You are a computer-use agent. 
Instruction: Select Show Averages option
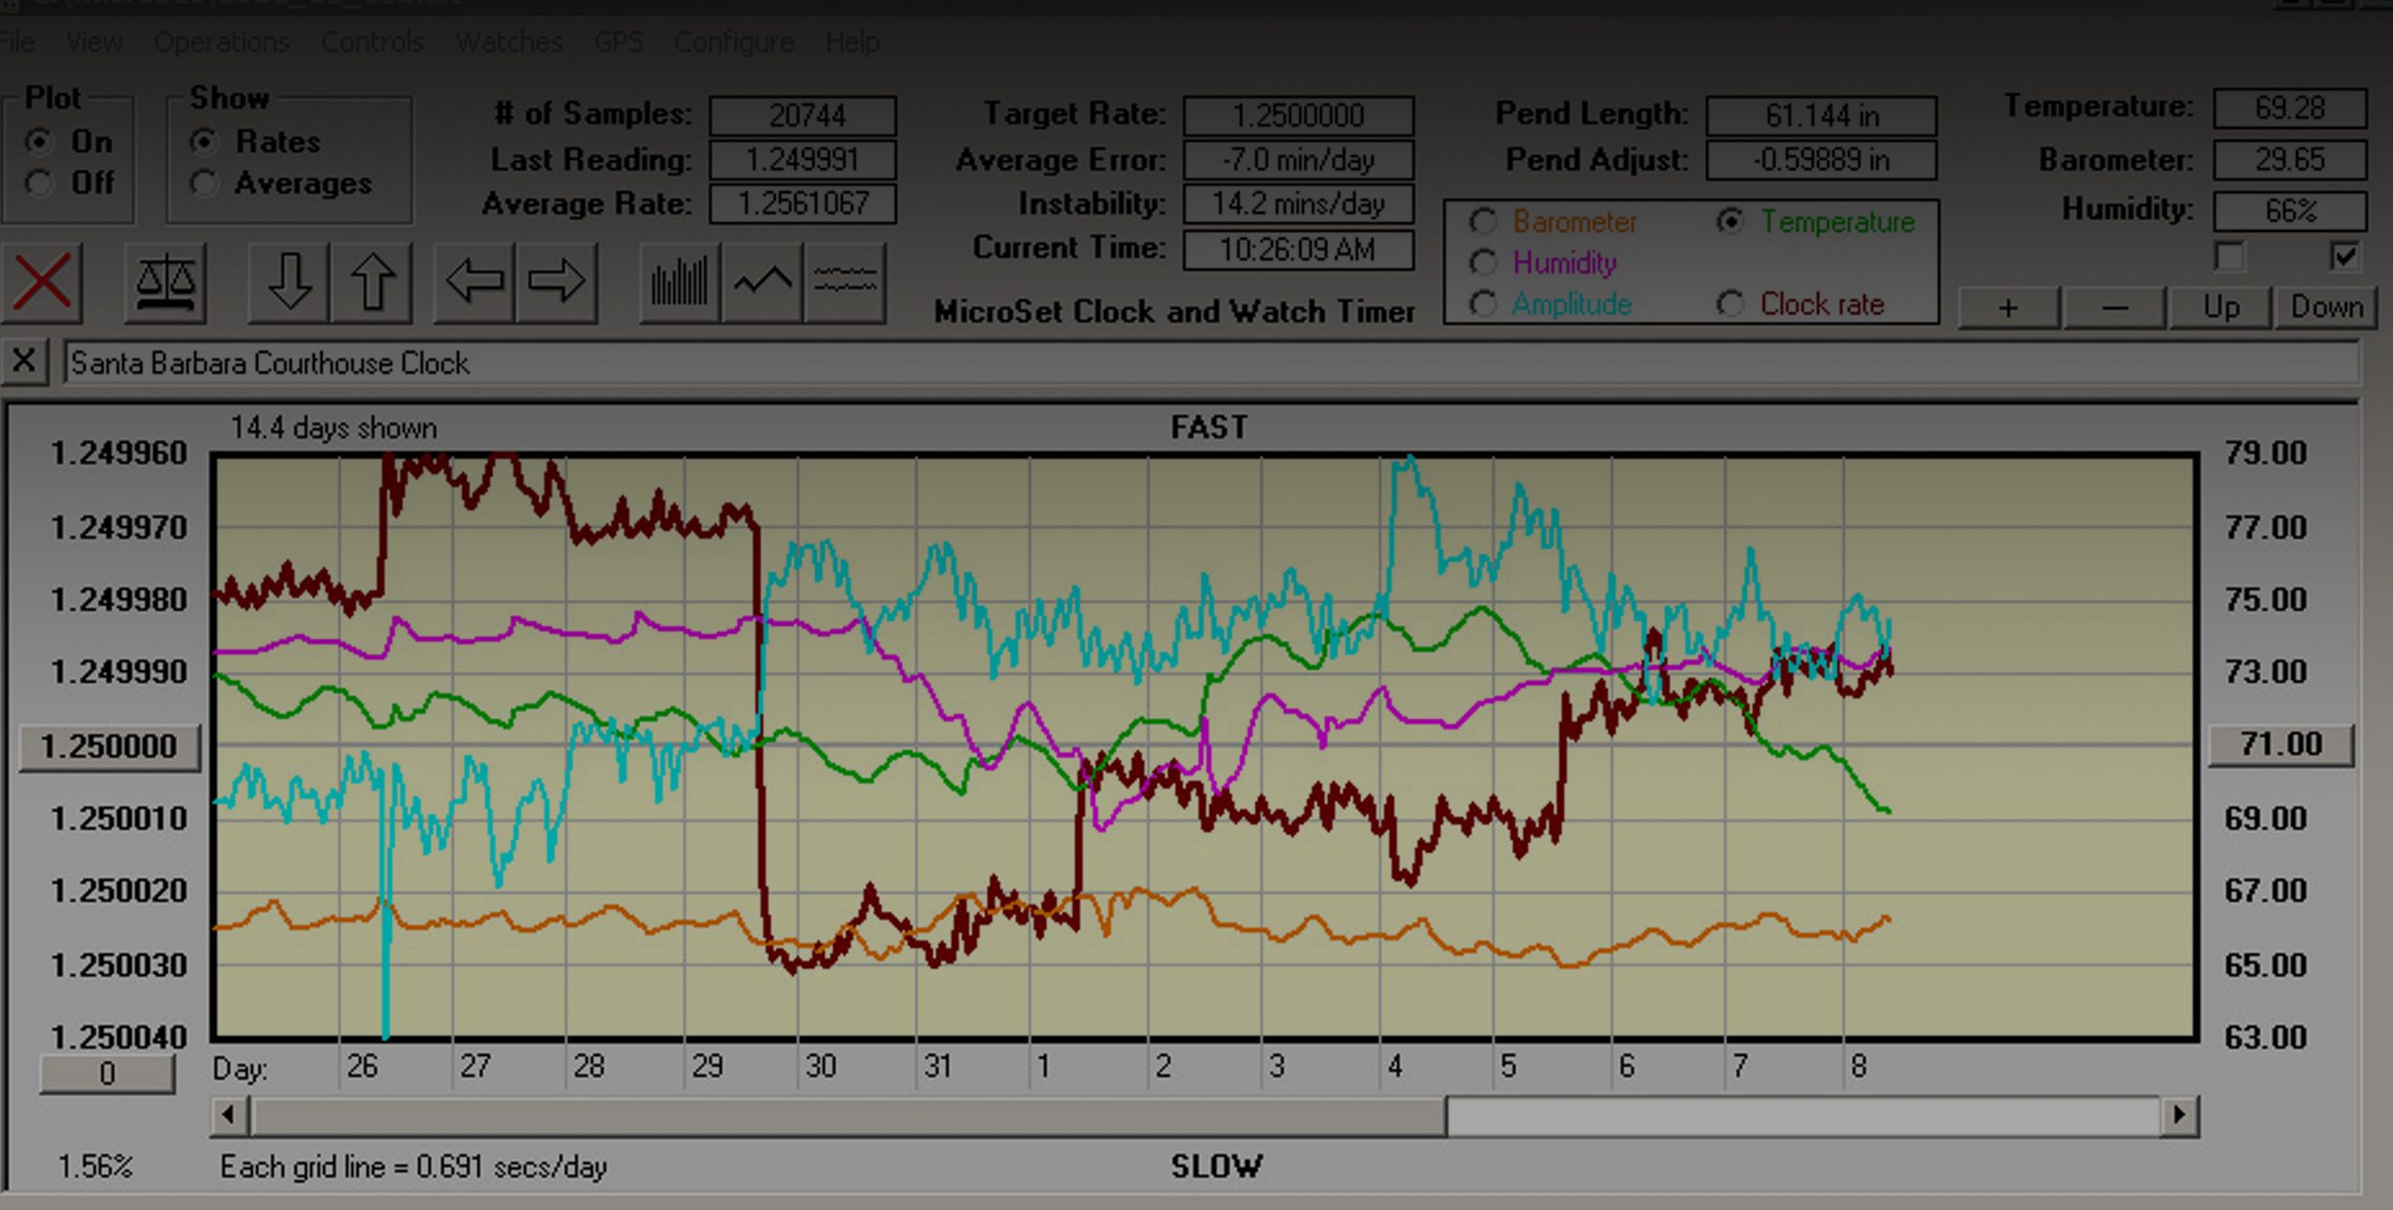coord(204,183)
